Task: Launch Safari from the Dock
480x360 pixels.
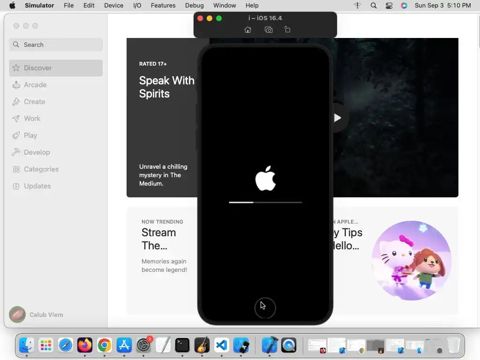Action: pos(66,345)
